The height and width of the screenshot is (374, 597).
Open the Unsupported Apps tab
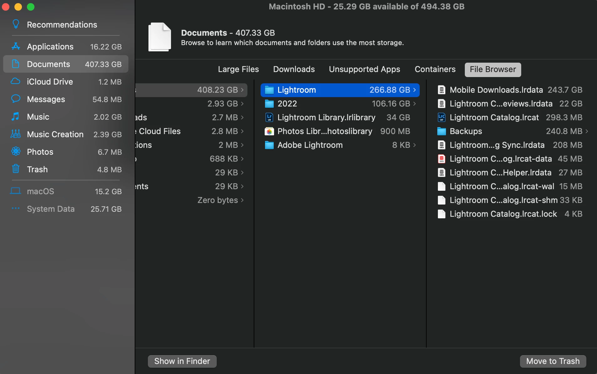[x=364, y=69]
